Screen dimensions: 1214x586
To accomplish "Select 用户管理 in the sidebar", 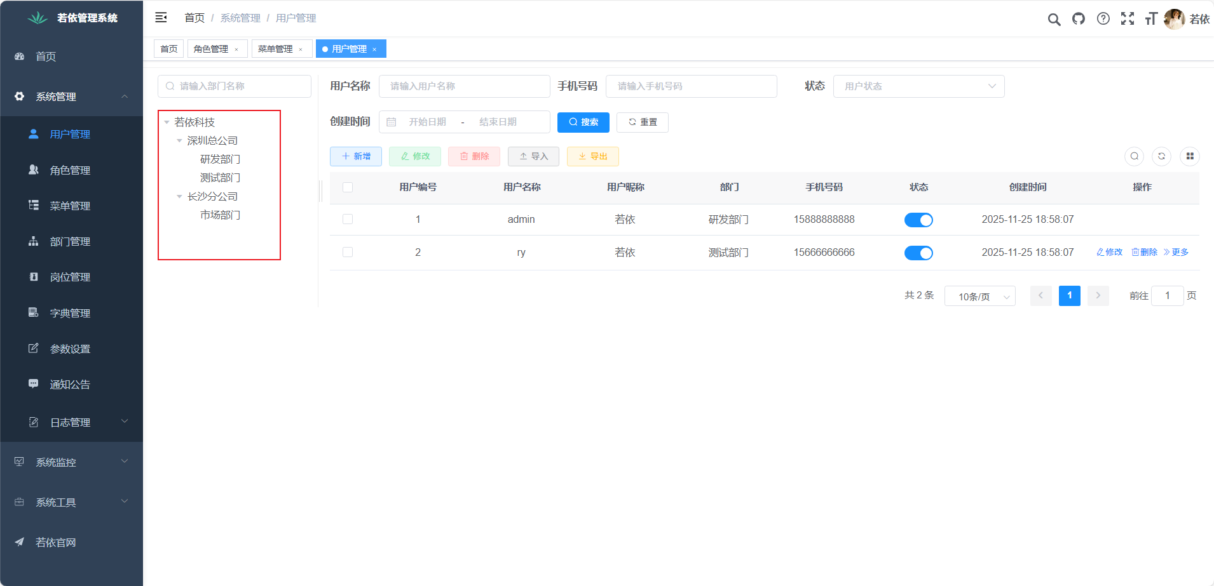I will 71,134.
